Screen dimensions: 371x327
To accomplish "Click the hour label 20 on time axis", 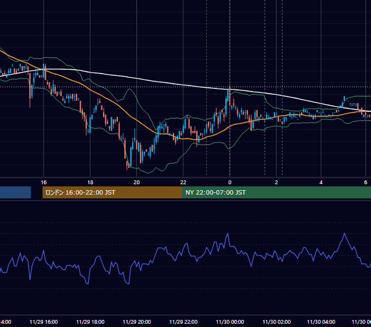I will (136, 183).
